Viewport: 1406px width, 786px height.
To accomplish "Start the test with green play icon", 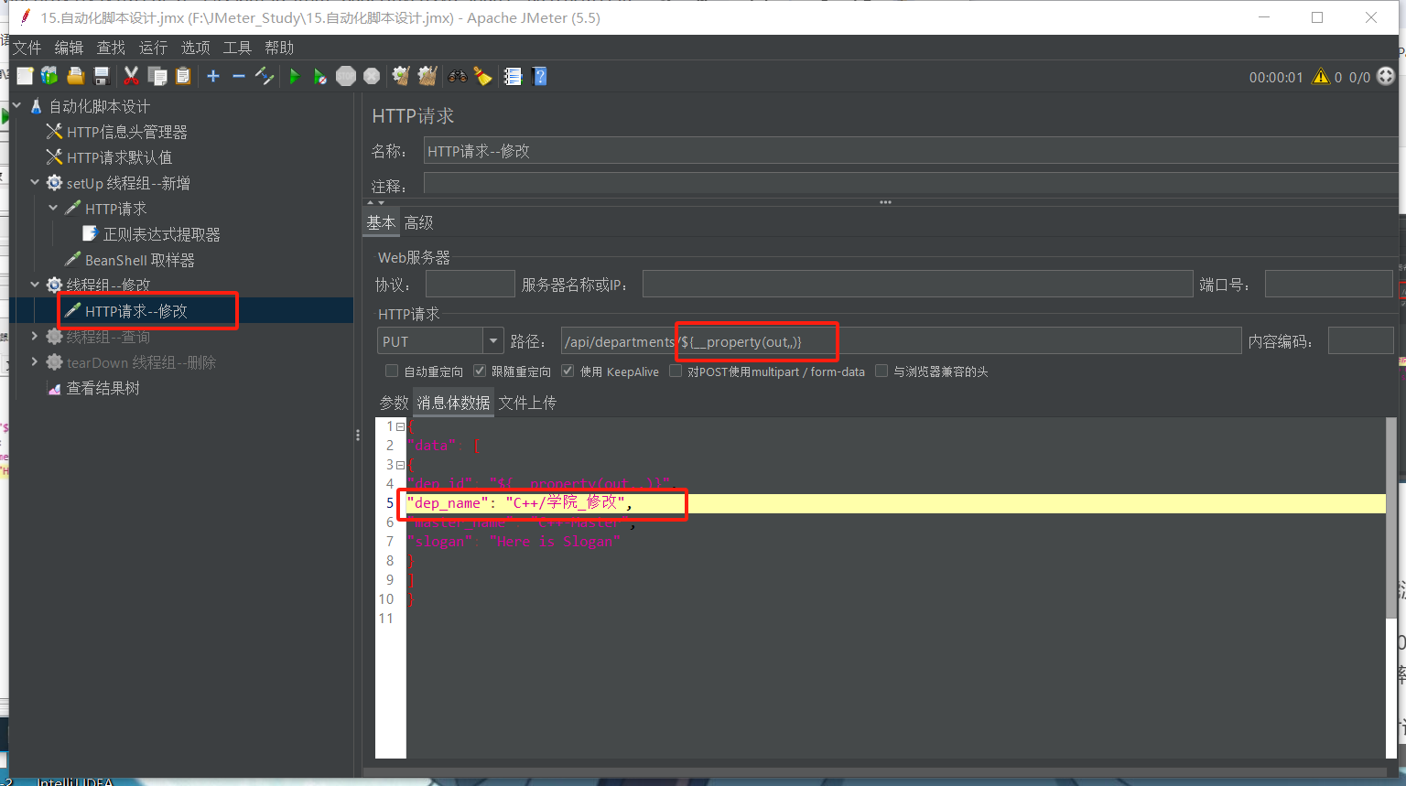I will 294,76.
